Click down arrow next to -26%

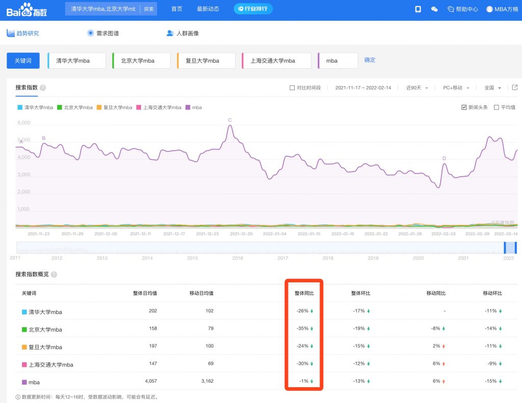pos(312,311)
